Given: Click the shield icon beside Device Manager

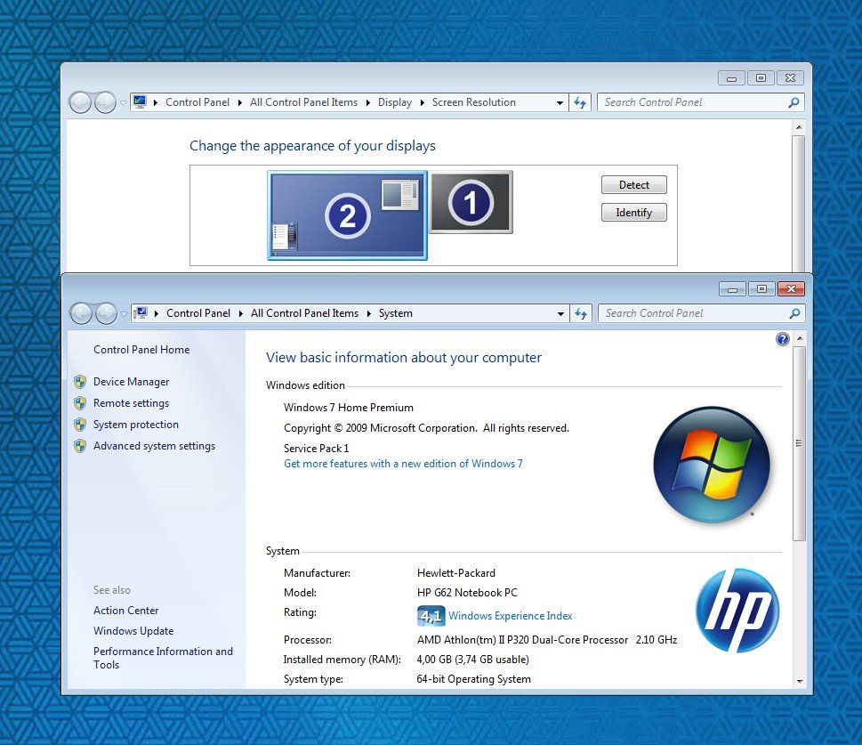Looking at the screenshot, I should (x=80, y=382).
